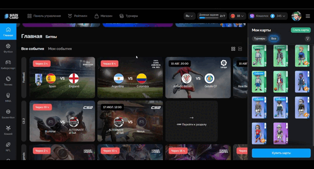Image resolution: width=314 pixels, height=169 pixels.
Task: Open the Illuminar vs ALTERNATE aTTaX card
Action: pyautogui.click(x=62, y=121)
